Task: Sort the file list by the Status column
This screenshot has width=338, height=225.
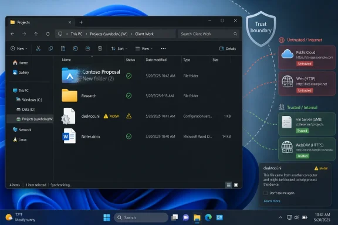Action: coord(130,60)
